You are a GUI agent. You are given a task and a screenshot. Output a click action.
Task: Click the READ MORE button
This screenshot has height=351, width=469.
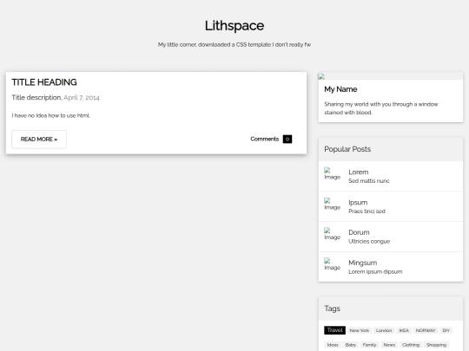(x=39, y=140)
